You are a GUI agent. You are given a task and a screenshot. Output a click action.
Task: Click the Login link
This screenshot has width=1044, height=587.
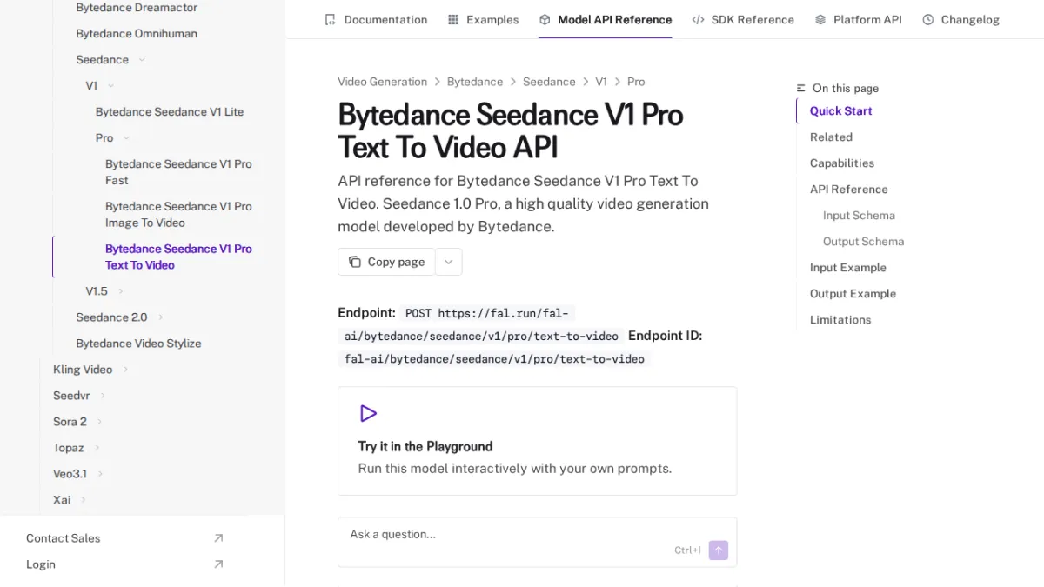(x=41, y=564)
